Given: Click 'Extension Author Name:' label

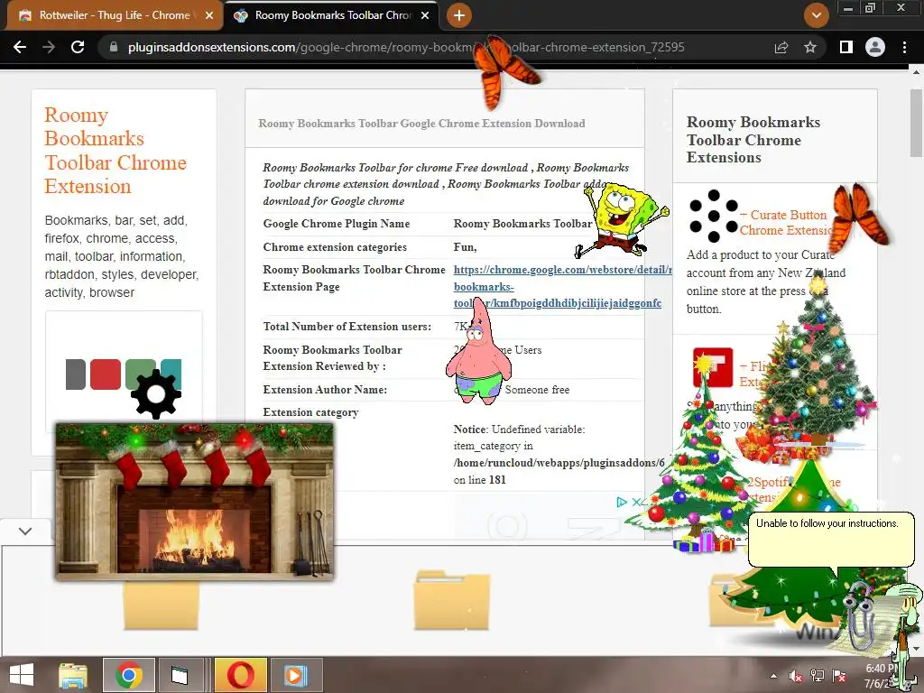Looking at the screenshot, I should 325,390.
